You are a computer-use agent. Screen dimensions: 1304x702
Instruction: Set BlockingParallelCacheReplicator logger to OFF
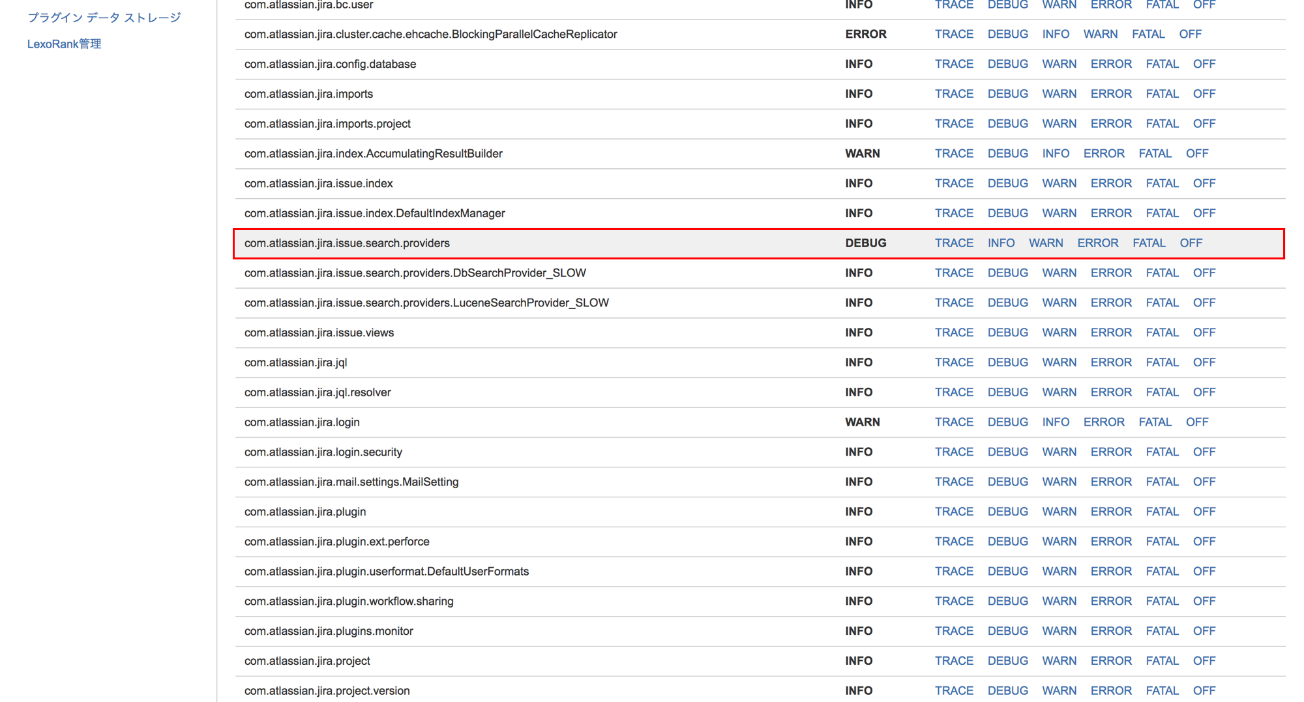pyautogui.click(x=1190, y=34)
